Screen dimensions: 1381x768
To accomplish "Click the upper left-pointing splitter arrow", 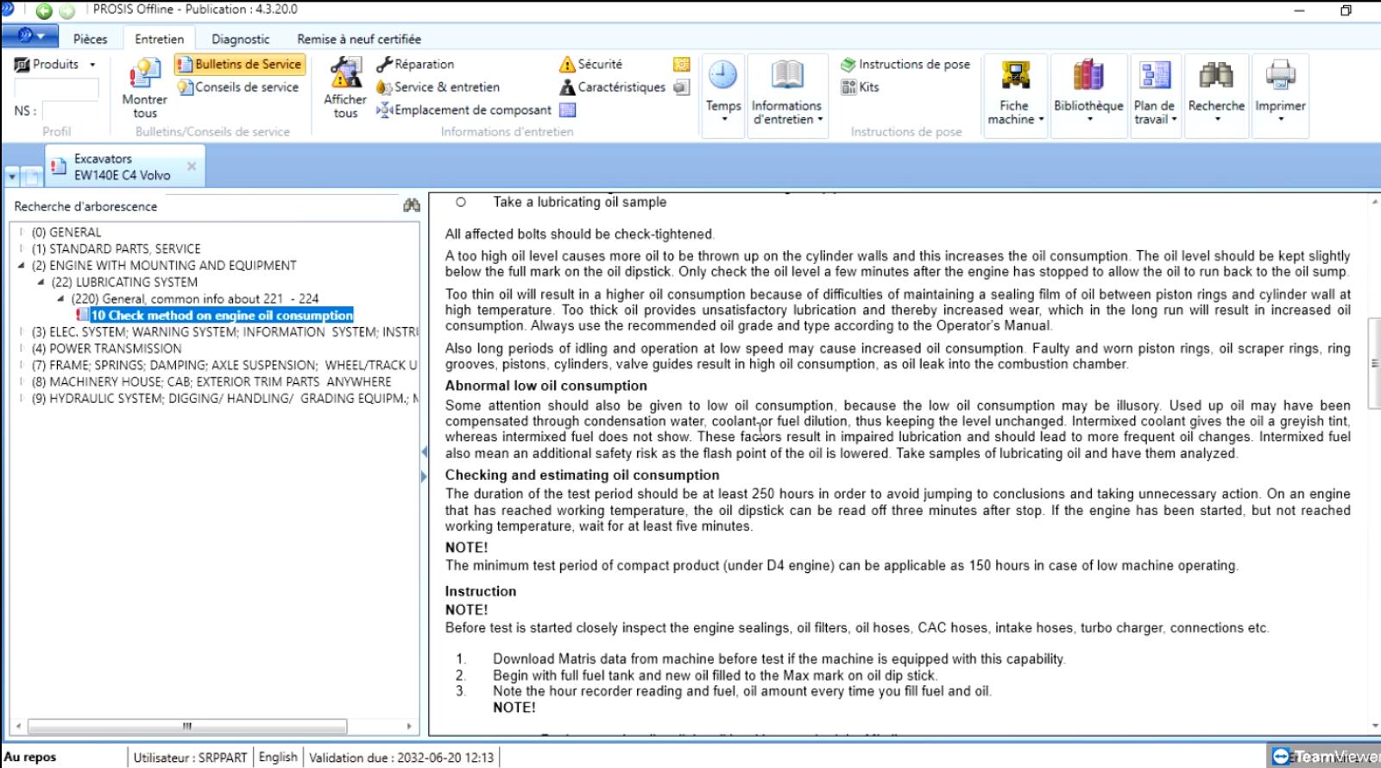I will [424, 452].
